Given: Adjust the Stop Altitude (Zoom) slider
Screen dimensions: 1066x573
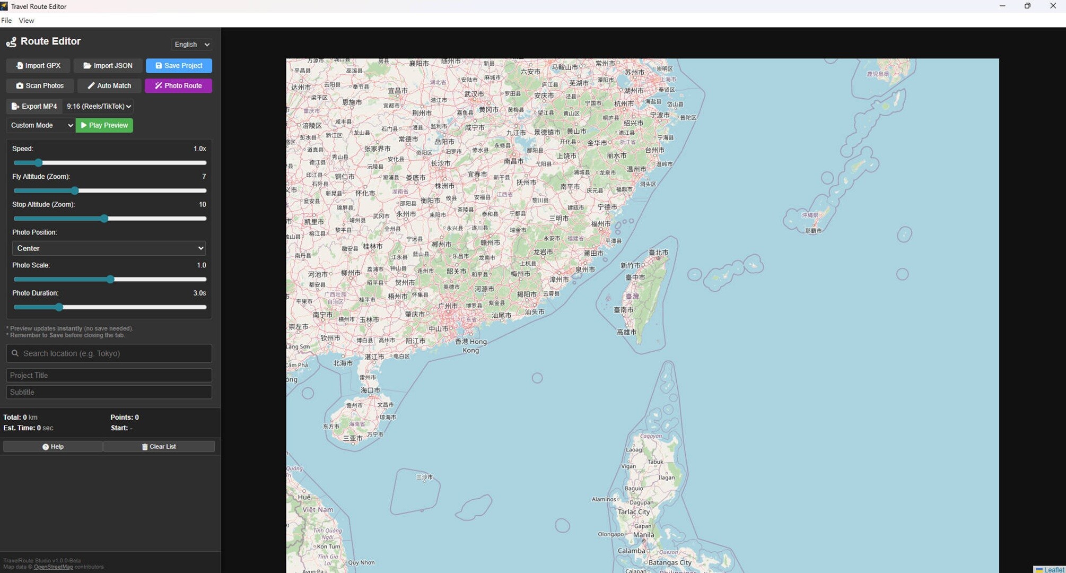Looking at the screenshot, I should coord(109,219).
